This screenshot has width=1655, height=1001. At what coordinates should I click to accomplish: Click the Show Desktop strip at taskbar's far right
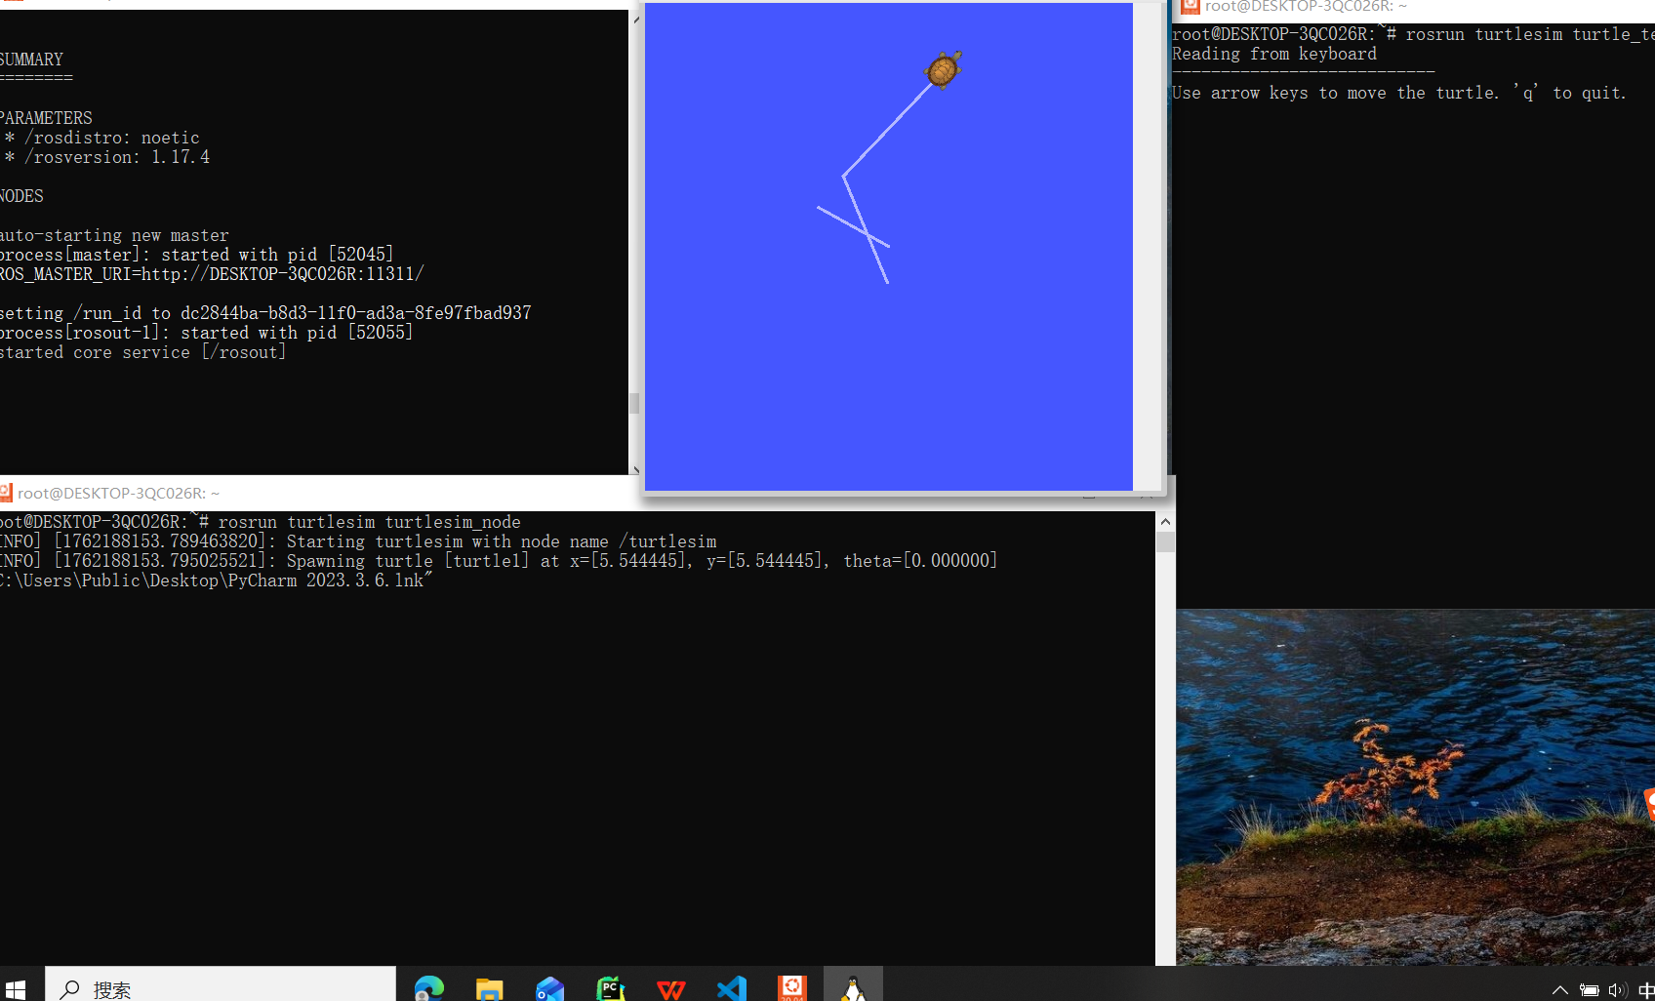tap(1653, 988)
